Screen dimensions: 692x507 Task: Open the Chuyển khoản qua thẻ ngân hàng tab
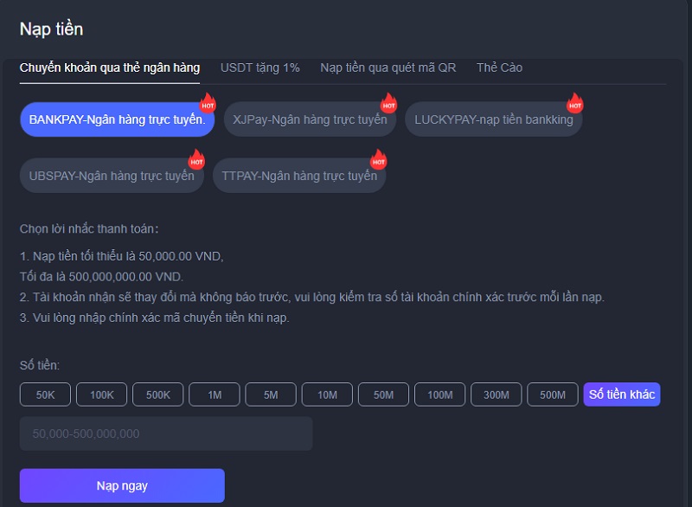click(x=110, y=67)
